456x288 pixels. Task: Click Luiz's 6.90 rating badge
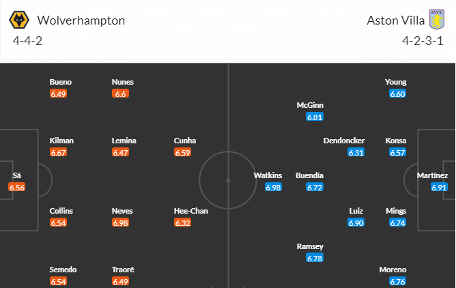pyautogui.click(x=356, y=223)
